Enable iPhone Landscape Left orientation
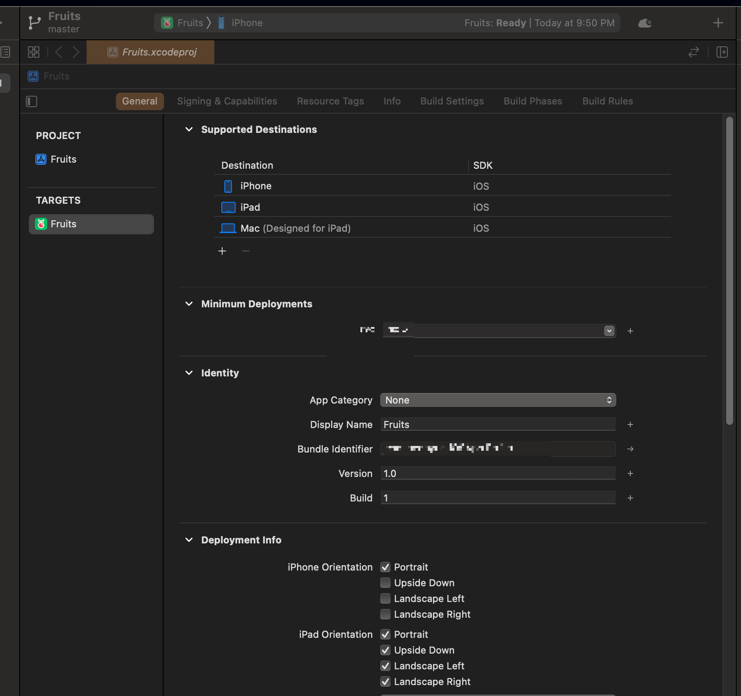 (385, 599)
